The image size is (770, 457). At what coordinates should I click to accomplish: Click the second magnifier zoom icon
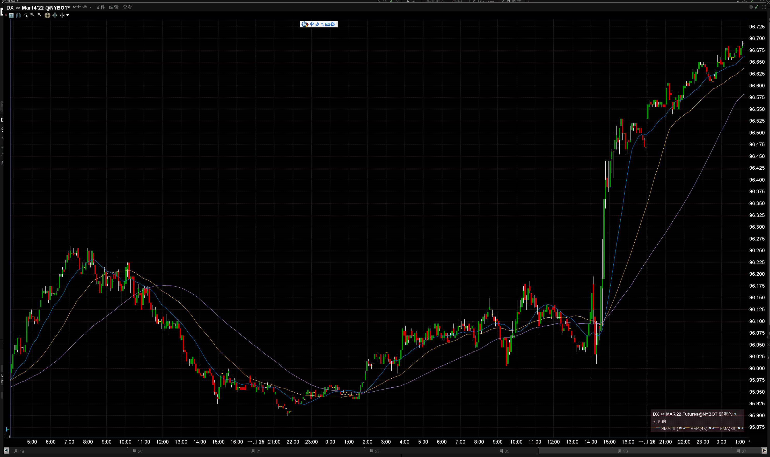pyautogui.click(x=39, y=15)
